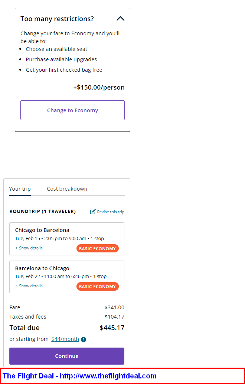Click the $445.17 total due amount
245x384 pixels.
112,327
